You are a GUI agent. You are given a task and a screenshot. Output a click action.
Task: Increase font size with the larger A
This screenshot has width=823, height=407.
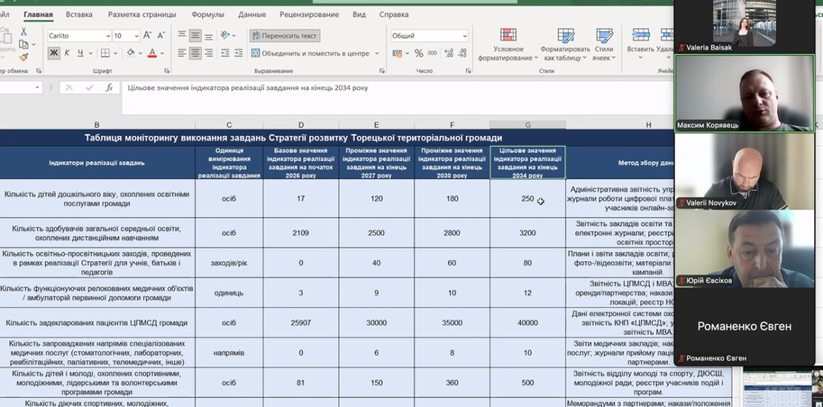click(x=148, y=36)
